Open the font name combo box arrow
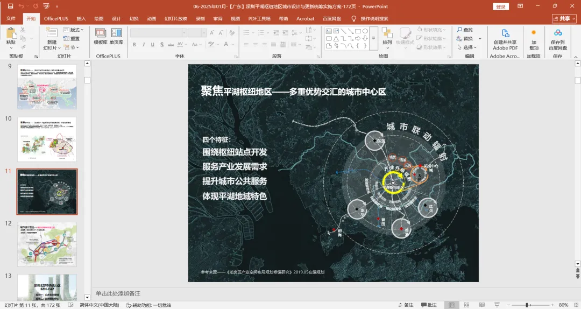The height and width of the screenshot is (309, 581). coord(184,33)
